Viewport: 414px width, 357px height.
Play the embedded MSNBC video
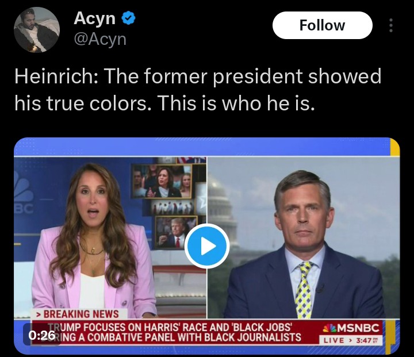coord(207,246)
